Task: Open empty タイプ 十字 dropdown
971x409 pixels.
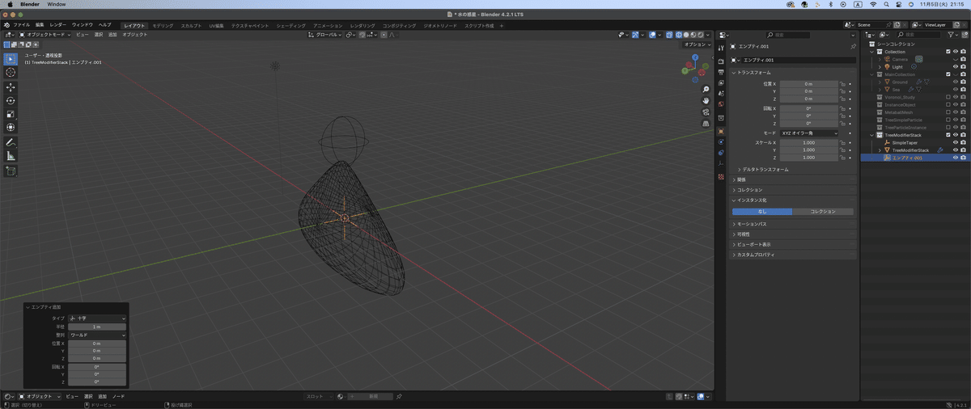Action: [x=97, y=318]
